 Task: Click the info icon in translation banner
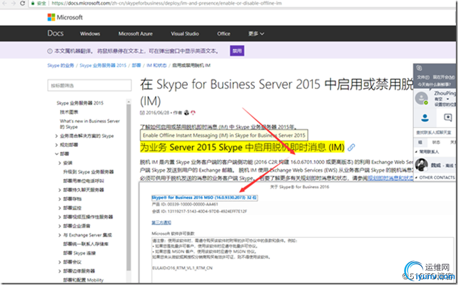(50, 51)
